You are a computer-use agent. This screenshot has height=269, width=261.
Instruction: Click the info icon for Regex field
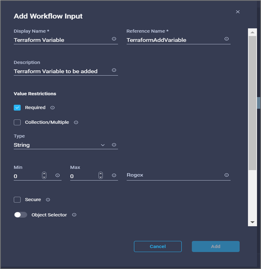coord(226,175)
